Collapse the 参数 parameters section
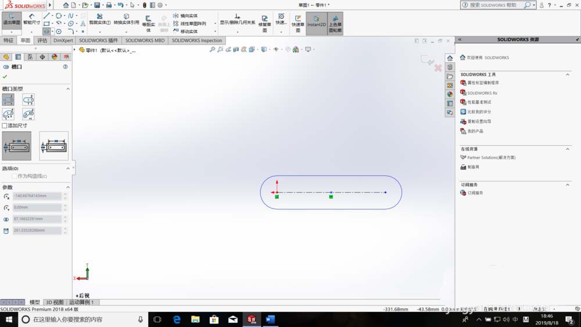This screenshot has height=327, width=581. pyautogui.click(x=68, y=188)
